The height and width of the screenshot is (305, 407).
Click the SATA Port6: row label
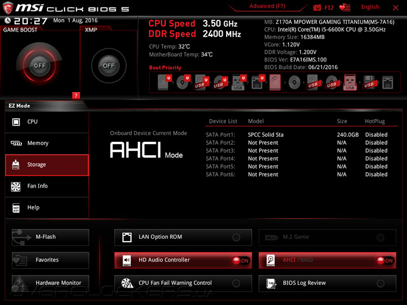[220, 175]
